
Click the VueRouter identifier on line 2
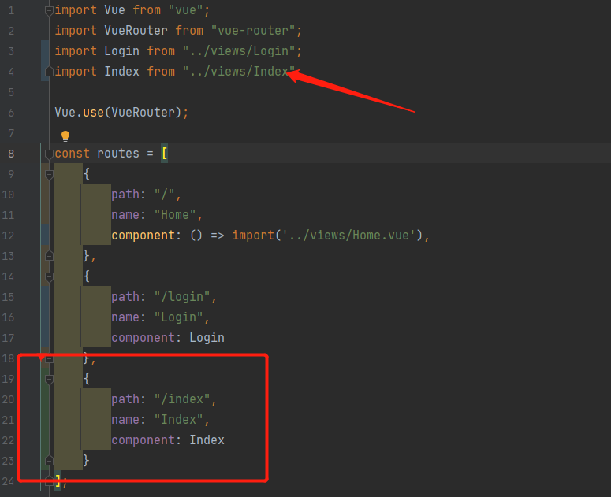[136, 31]
